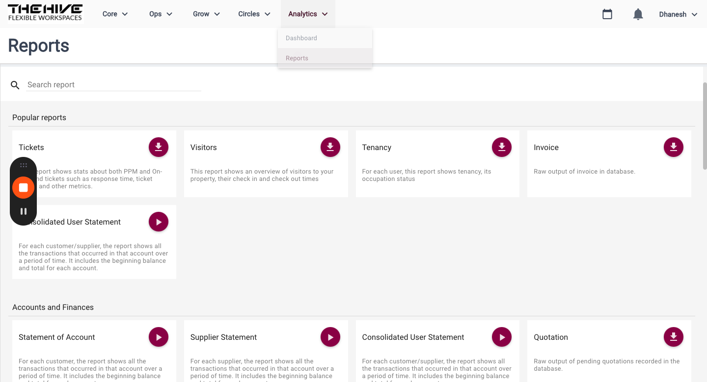Viewport: 707px width, 382px height.
Task: Download the Visitors report
Action: click(330, 147)
